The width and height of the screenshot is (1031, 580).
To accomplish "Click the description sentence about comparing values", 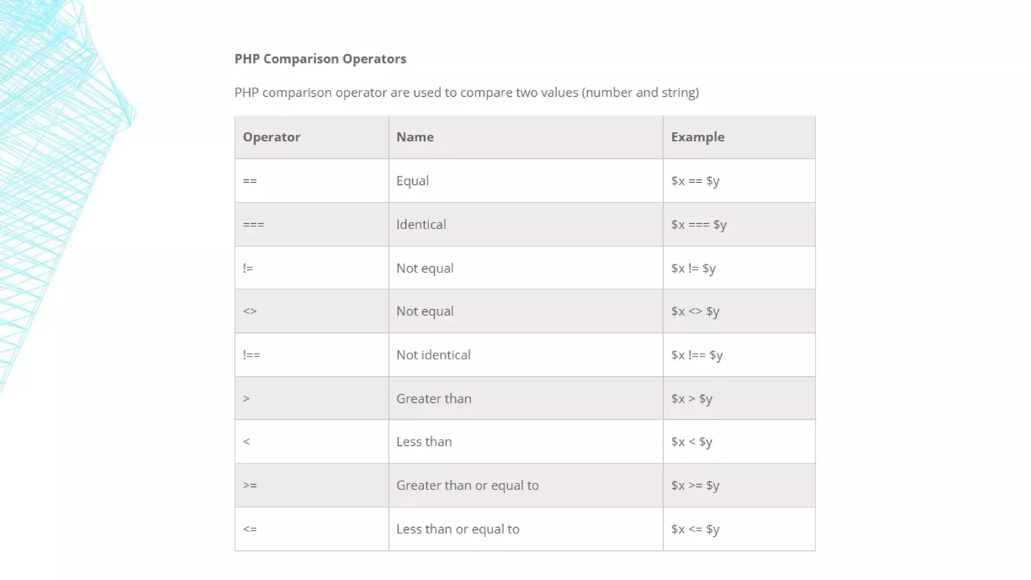I will tap(467, 93).
